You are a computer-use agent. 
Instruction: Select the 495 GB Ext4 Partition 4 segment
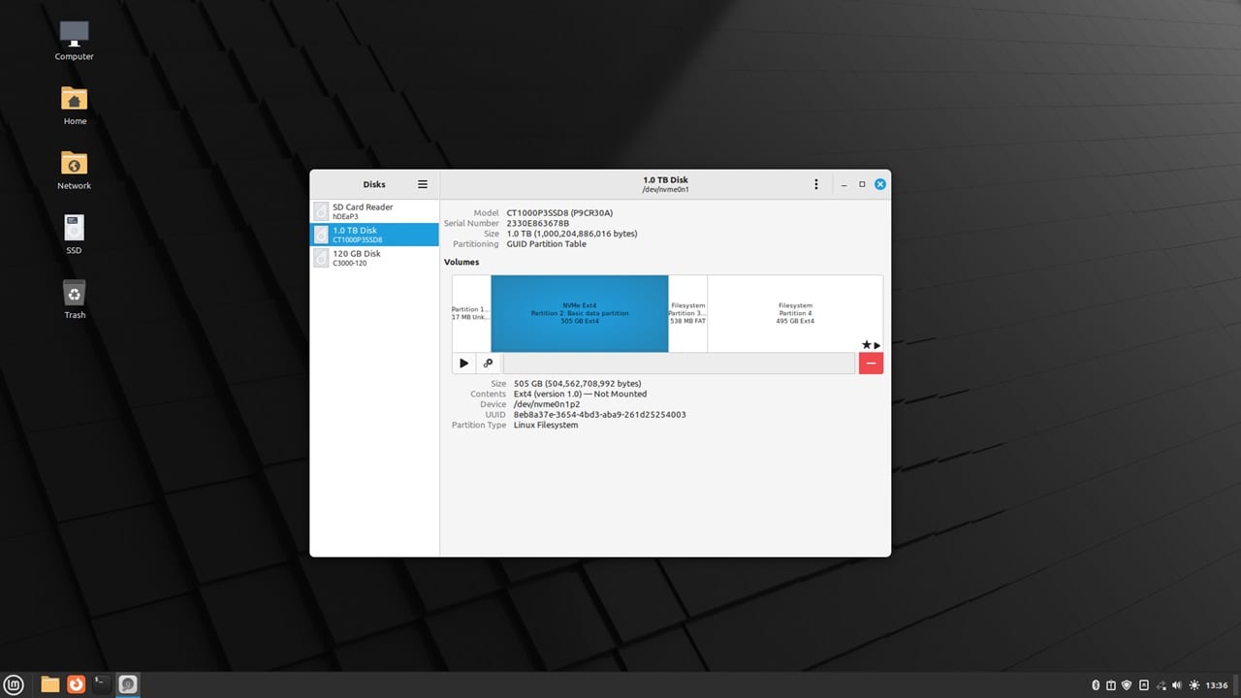[x=795, y=313]
